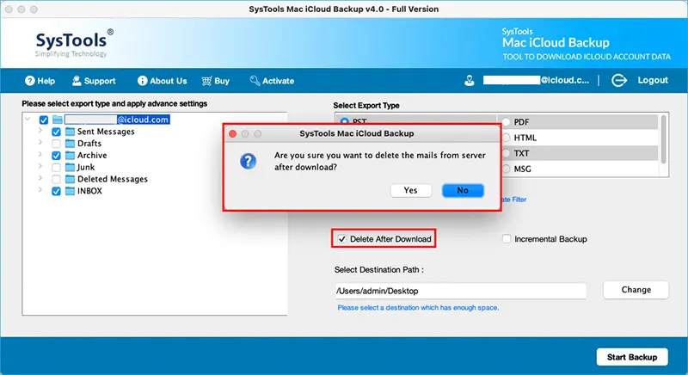
Task: Expand the INBOX folder
Action: click(40, 189)
